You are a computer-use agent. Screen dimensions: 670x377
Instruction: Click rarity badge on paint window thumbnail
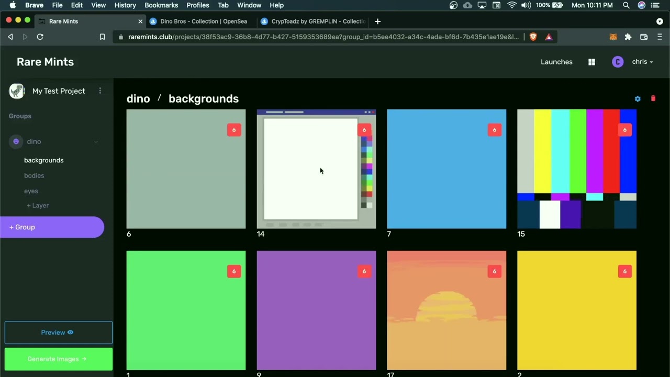pyautogui.click(x=364, y=130)
